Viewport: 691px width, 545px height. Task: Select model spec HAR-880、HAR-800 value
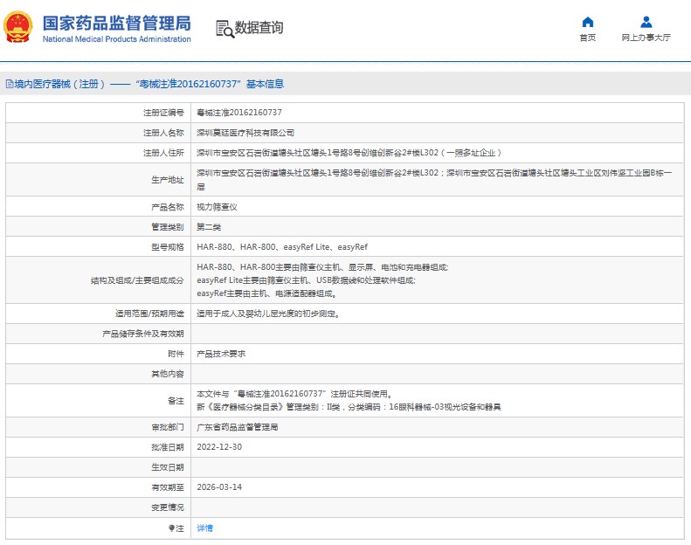coord(282,247)
